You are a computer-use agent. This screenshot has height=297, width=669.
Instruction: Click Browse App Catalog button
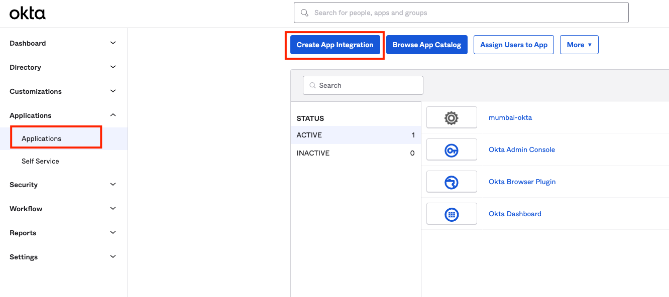(427, 45)
